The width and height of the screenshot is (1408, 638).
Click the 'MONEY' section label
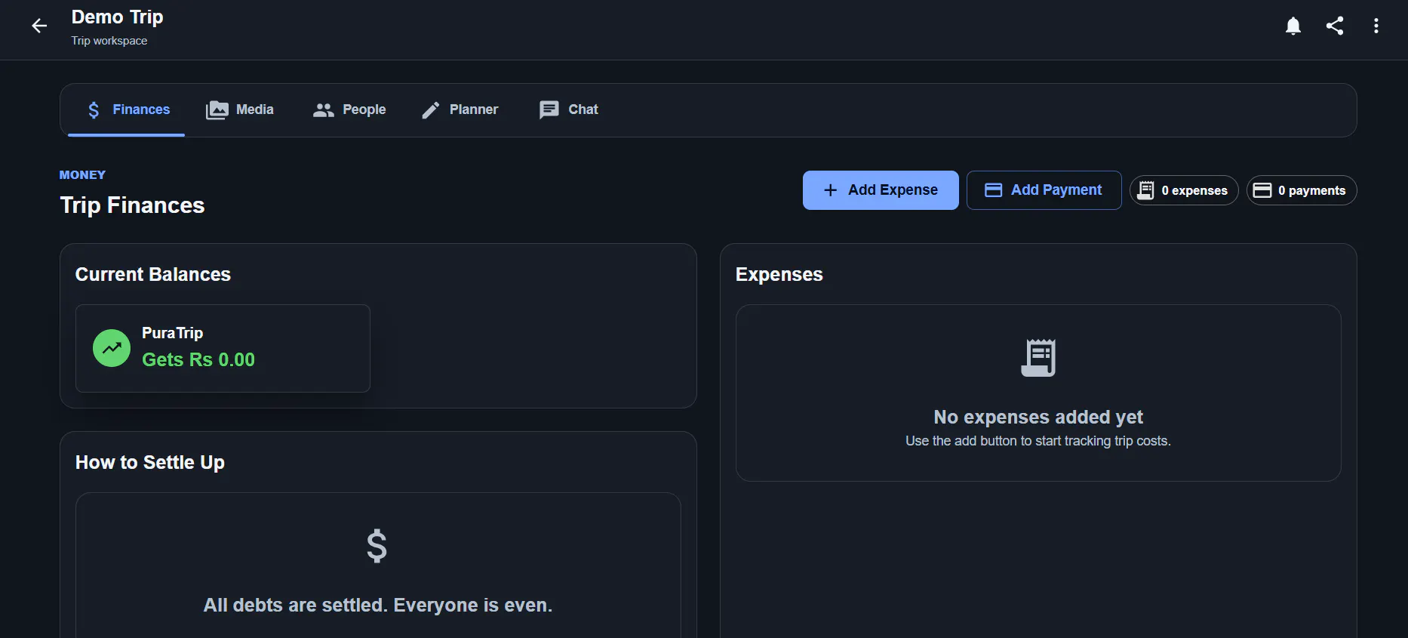click(82, 175)
